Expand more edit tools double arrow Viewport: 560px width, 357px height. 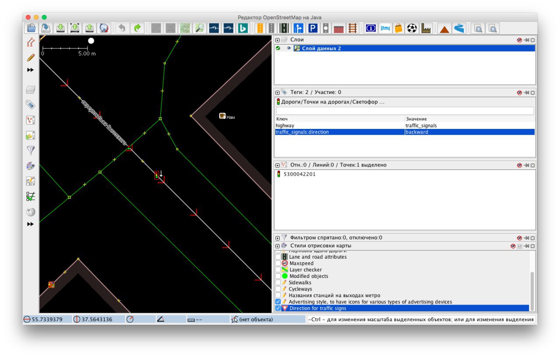pyautogui.click(x=30, y=70)
